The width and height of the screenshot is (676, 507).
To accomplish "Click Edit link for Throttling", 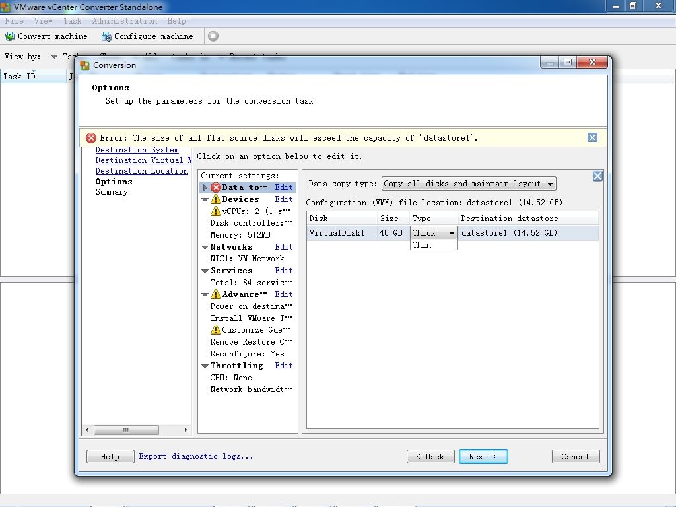I will [x=284, y=365].
